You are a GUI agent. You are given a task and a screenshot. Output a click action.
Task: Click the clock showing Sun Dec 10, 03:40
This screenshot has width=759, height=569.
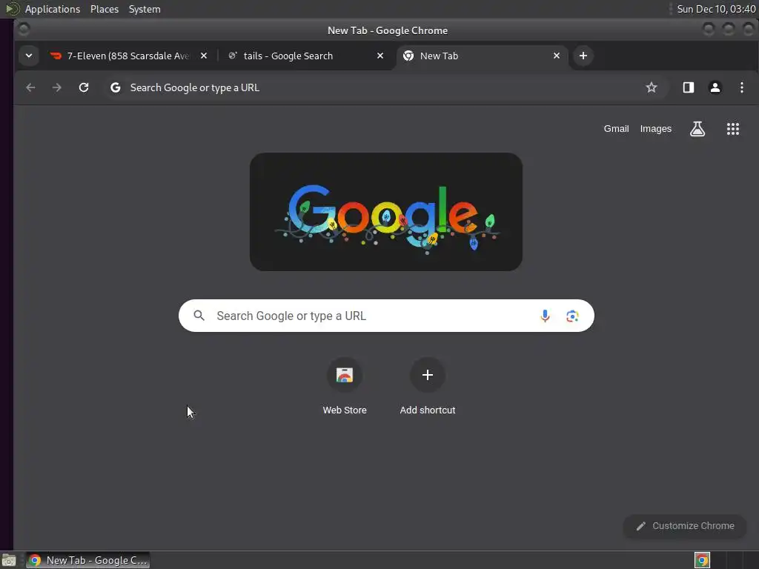coord(716,9)
